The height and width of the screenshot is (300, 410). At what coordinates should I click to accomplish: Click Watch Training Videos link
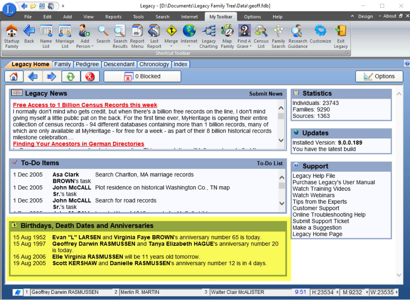tap(322, 189)
